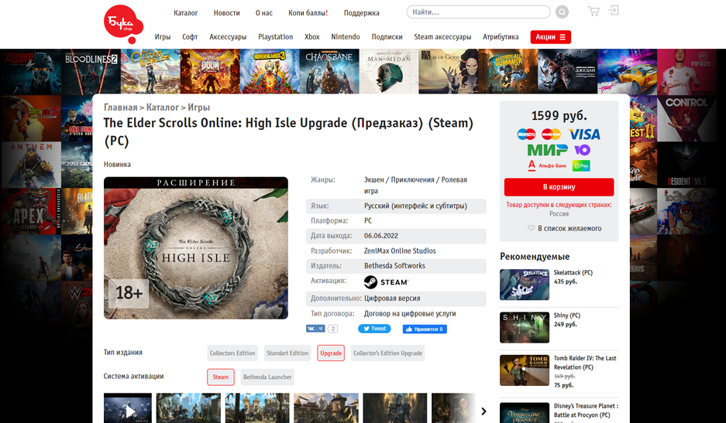Click the Facebook like button
Screen dimensions: 726x423
pyautogui.click(x=425, y=329)
